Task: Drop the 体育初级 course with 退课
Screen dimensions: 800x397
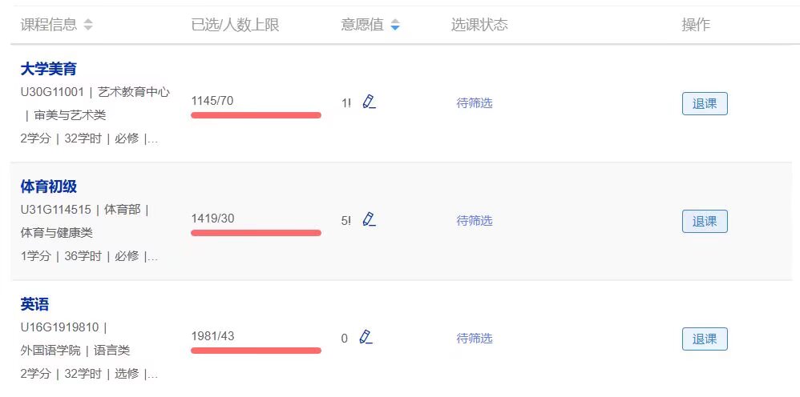Action: tap(705, 221)
